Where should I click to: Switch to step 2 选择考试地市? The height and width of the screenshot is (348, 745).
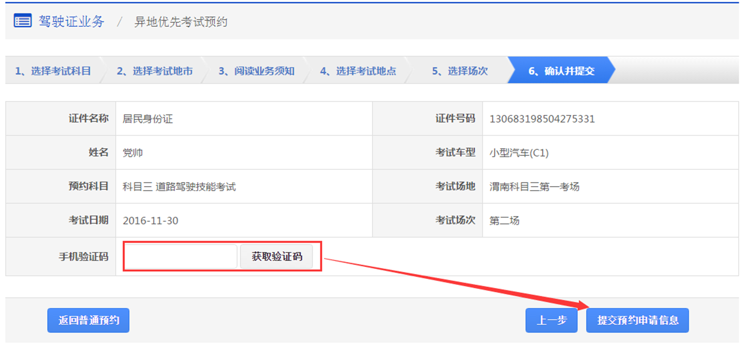point(155,71)
